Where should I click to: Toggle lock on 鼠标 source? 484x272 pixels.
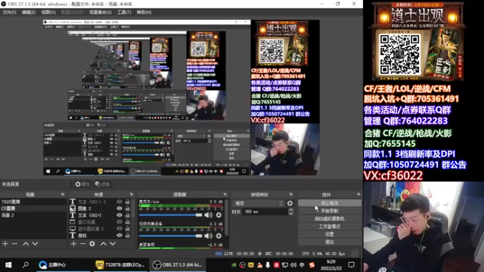click(x=128, y=235)
